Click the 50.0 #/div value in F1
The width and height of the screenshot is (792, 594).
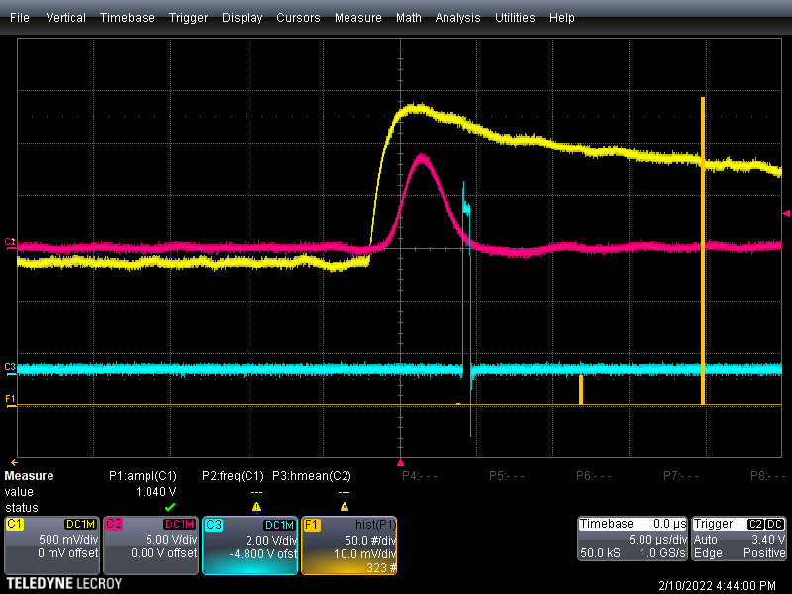370,540
